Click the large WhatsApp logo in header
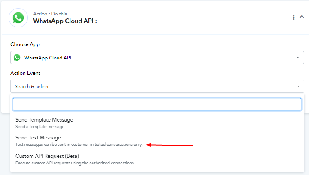 coord(18,18)
